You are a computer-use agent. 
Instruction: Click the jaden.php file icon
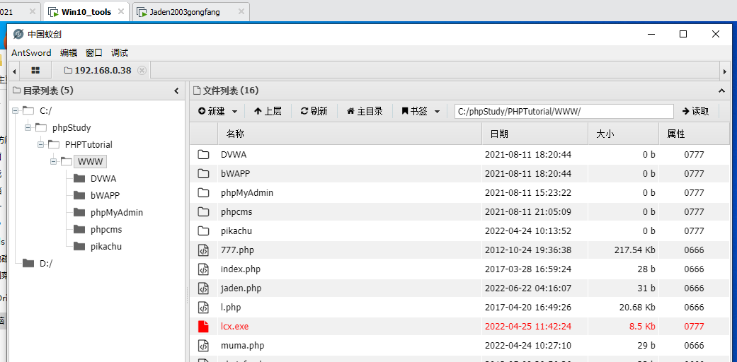point(204,288)
